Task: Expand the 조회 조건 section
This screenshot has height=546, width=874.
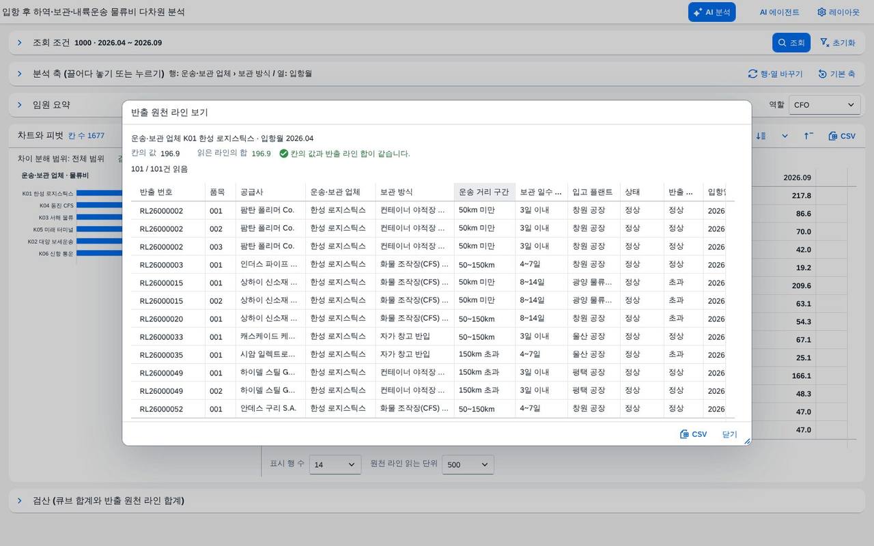Action: point(19,42)
